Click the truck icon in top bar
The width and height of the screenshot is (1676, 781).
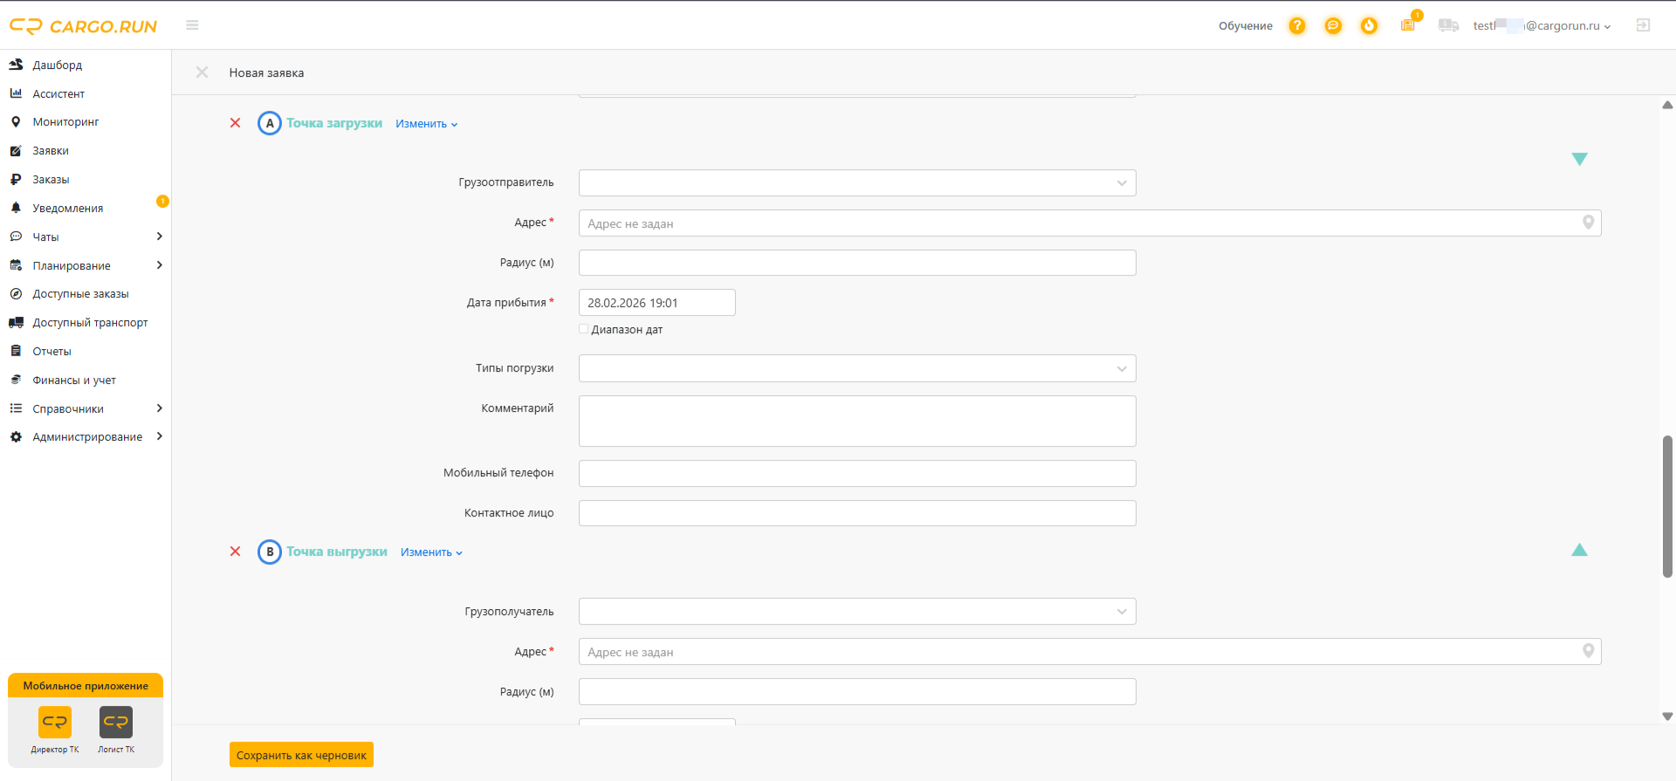(x=1448, y=26)
